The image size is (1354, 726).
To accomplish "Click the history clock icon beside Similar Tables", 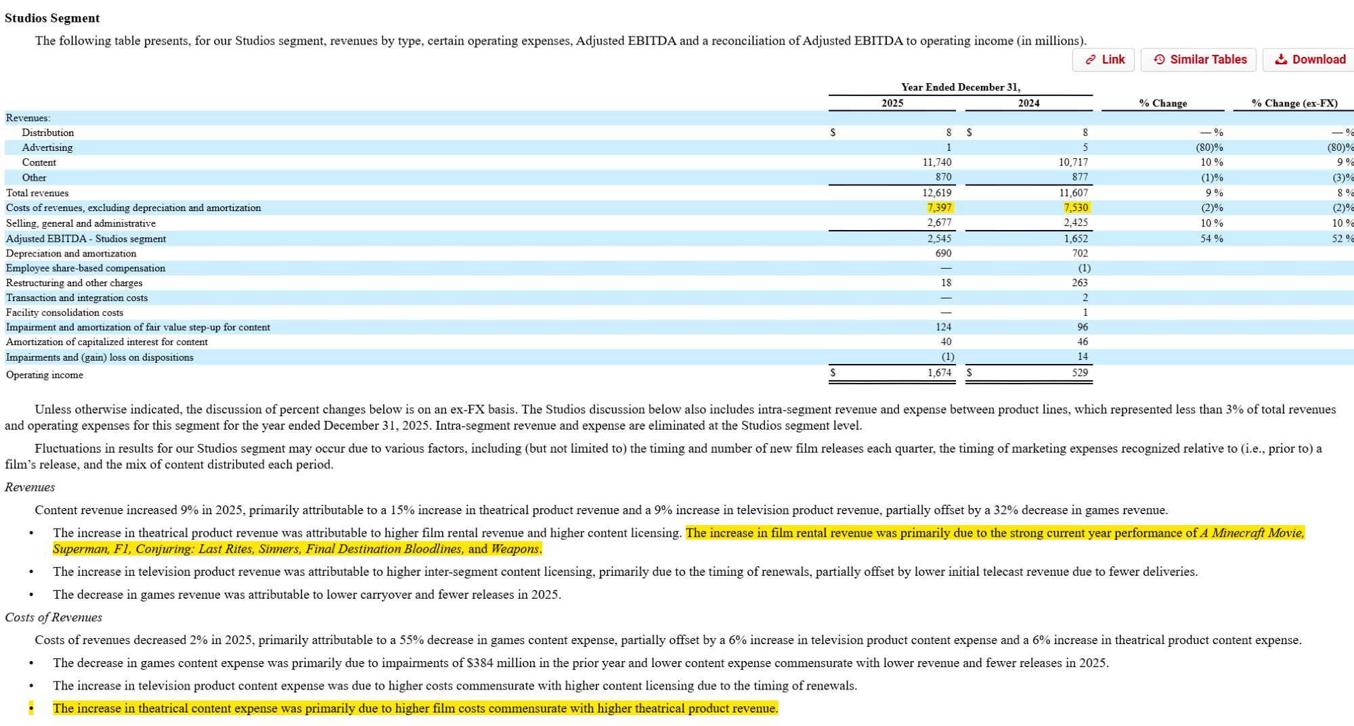I will (1159, 60).
